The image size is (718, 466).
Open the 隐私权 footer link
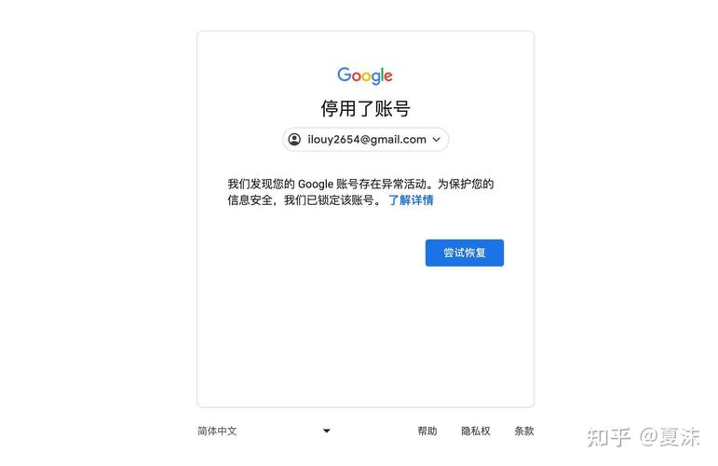476,431
